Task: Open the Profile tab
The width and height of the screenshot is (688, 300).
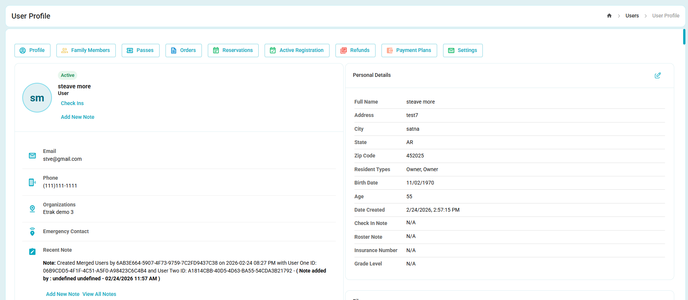Action: point(32,50)
